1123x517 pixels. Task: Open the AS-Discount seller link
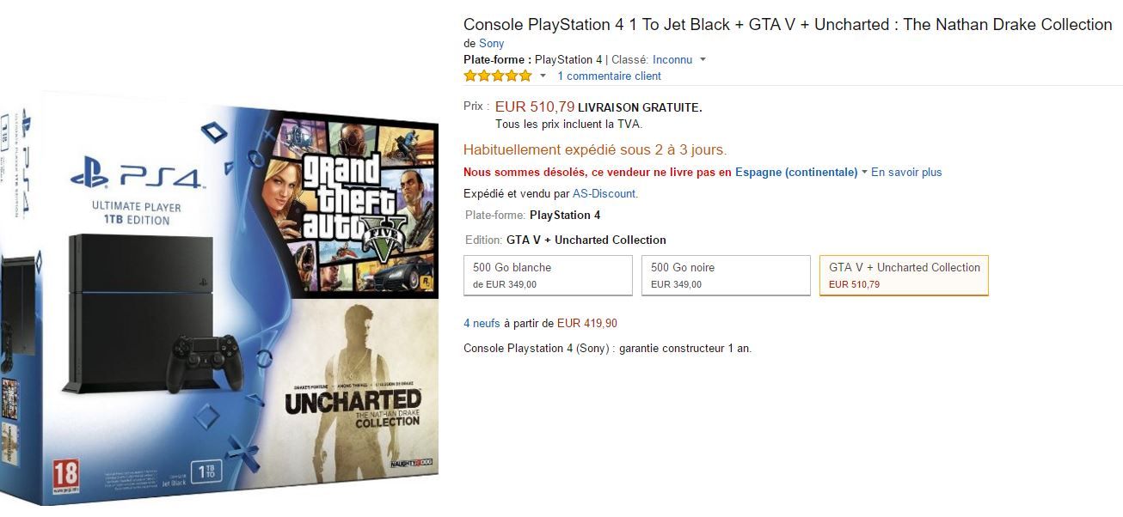tap(604, 194)
